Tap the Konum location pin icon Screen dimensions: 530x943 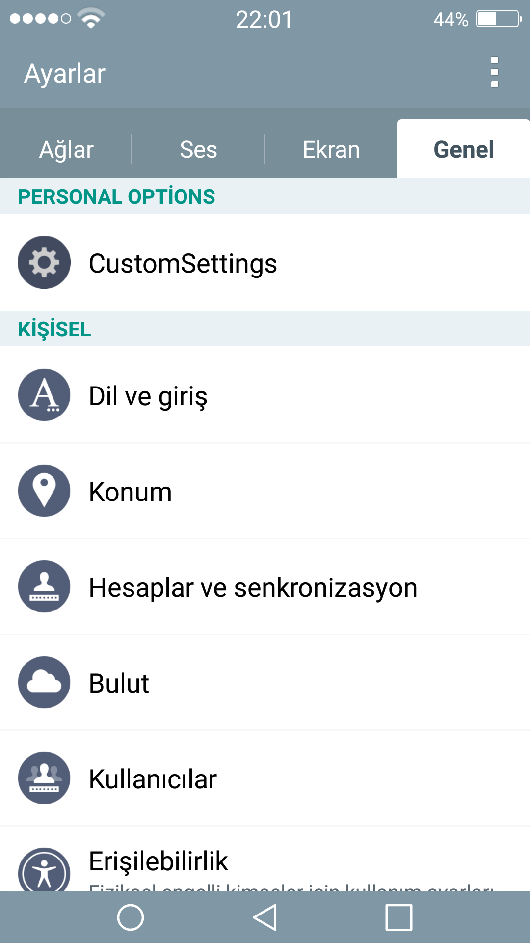click(x=44, y=491)
